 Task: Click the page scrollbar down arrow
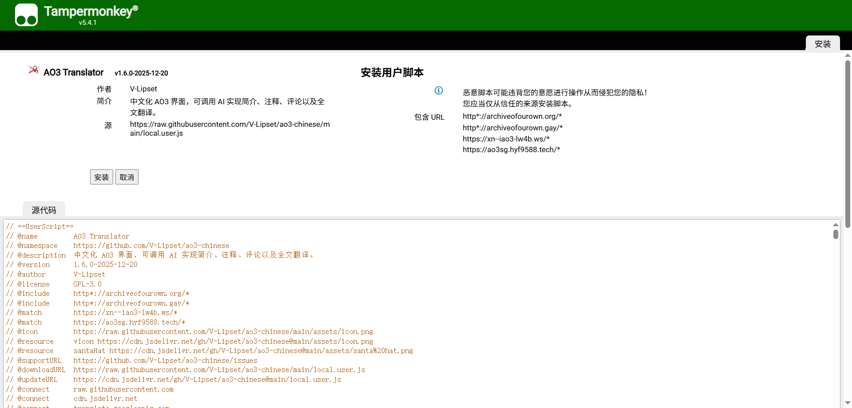click(x=848, y=403)
